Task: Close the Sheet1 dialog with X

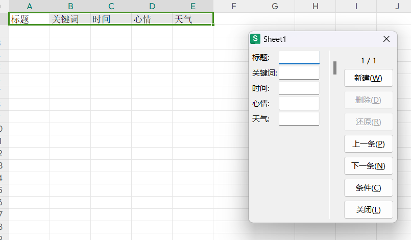Action: (x=386, y=39)
